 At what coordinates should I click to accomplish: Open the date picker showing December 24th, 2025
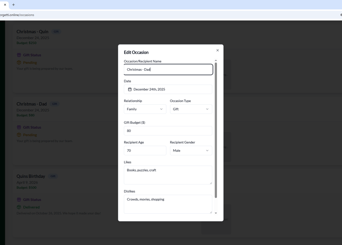click(x=168, y=90)
